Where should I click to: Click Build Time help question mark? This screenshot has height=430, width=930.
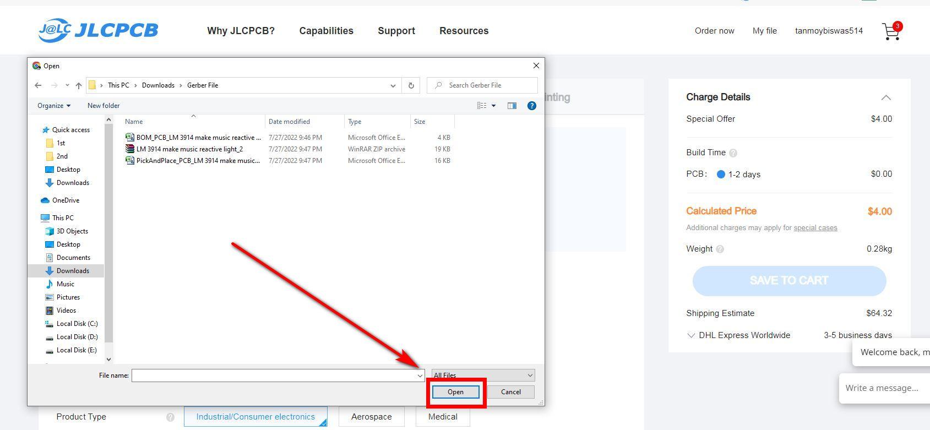pos(733,153)
